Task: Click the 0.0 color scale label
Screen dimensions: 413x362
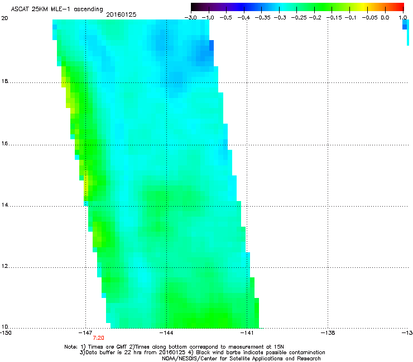Action: pyautogui.click(x=385, y=18)
